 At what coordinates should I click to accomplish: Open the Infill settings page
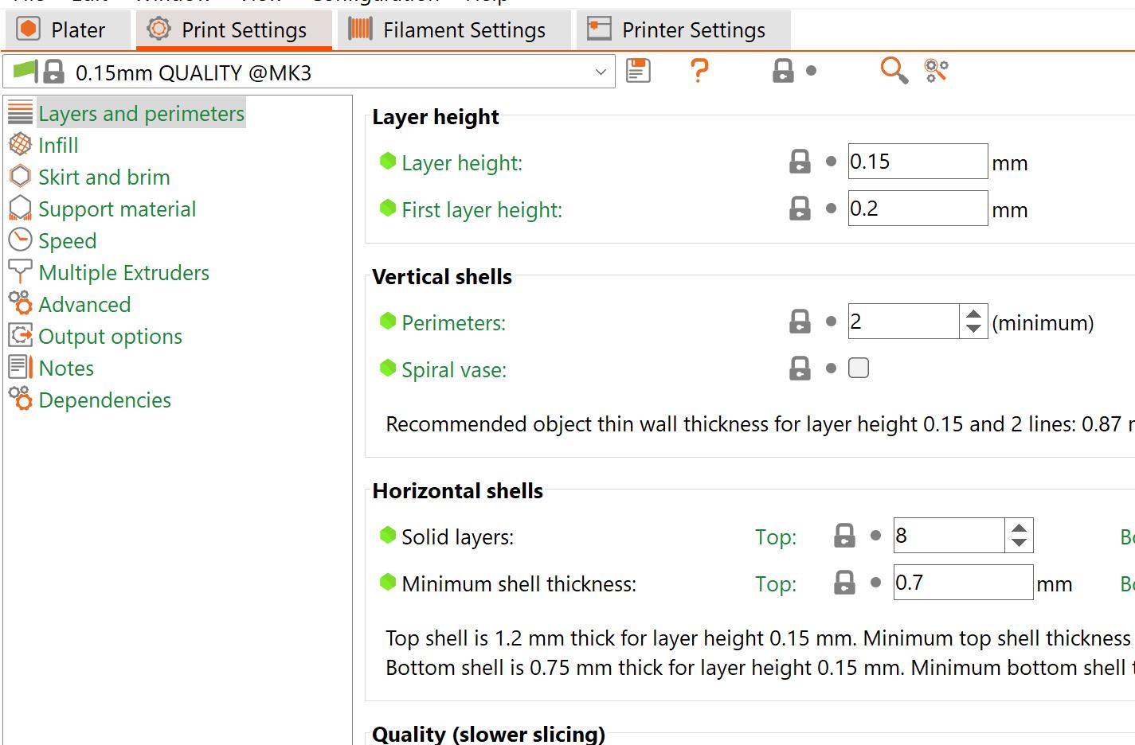click(58, 146)
